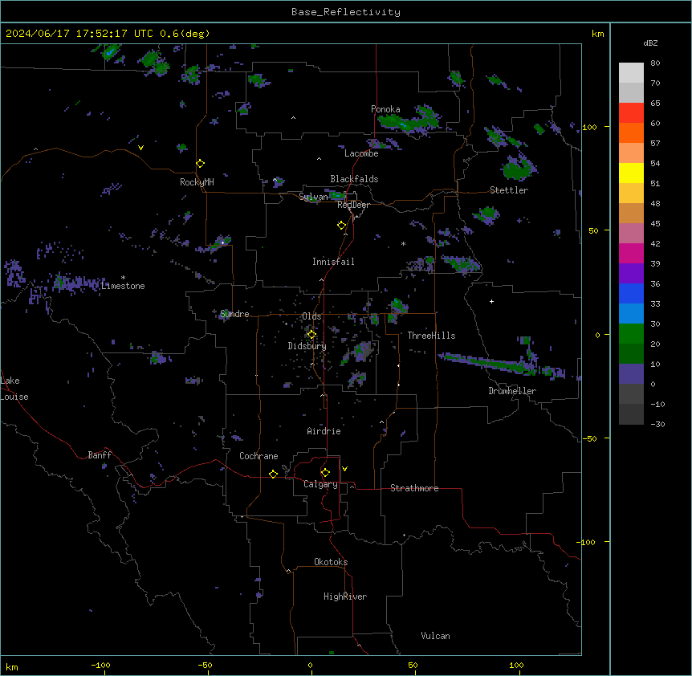Screen dimensions: 692x676
Task: Select the purple 36–39 dBZ legend swatch
Action: pos(631,274)
